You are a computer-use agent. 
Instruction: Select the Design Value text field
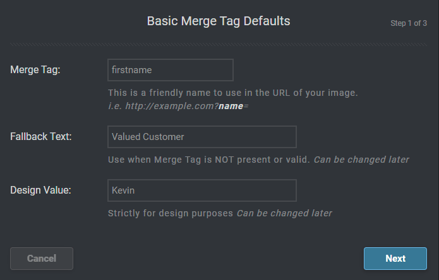(202, 190)
